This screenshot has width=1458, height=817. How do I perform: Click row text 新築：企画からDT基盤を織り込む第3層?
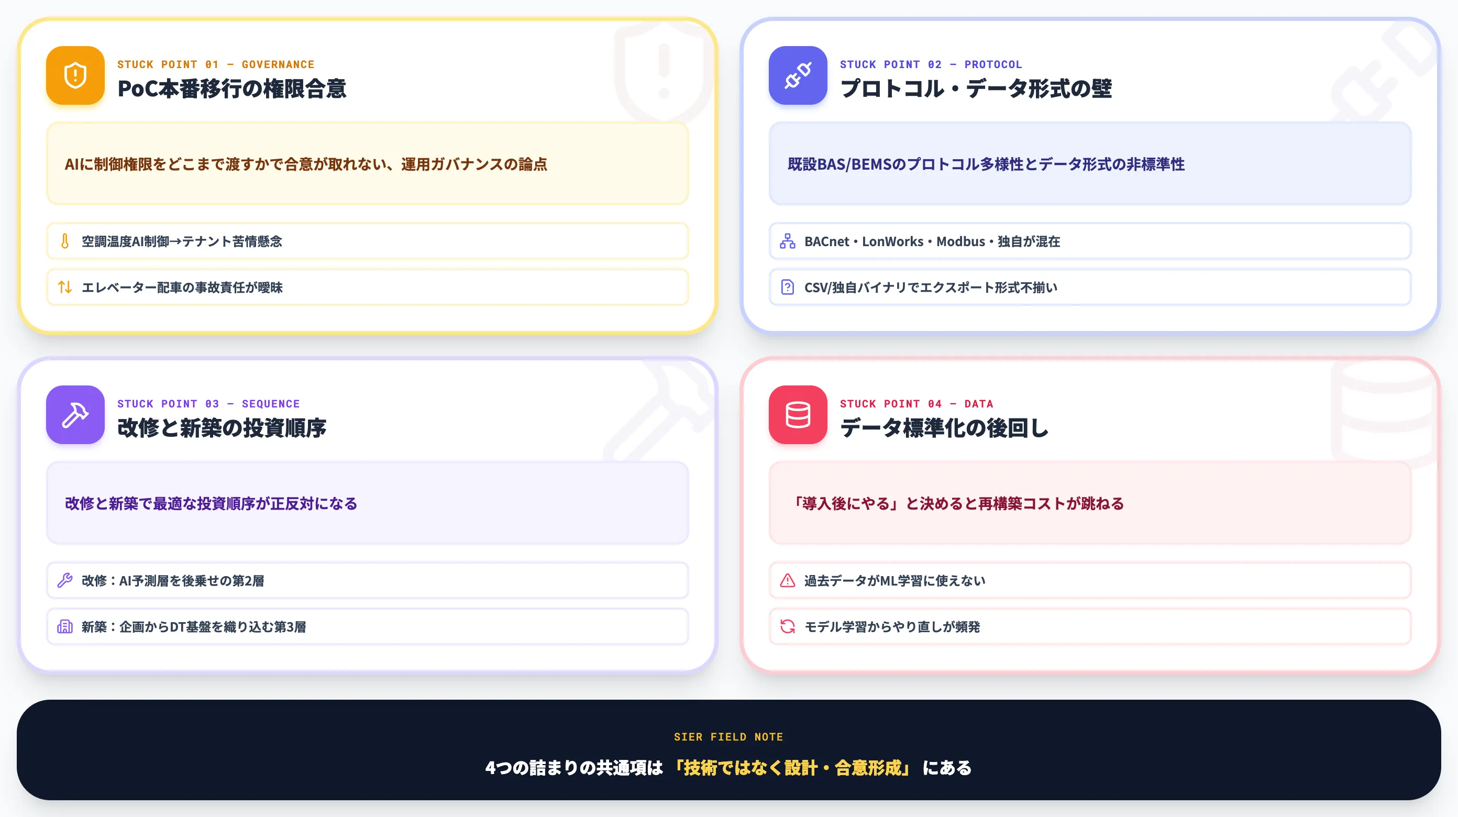pos(194,626)
